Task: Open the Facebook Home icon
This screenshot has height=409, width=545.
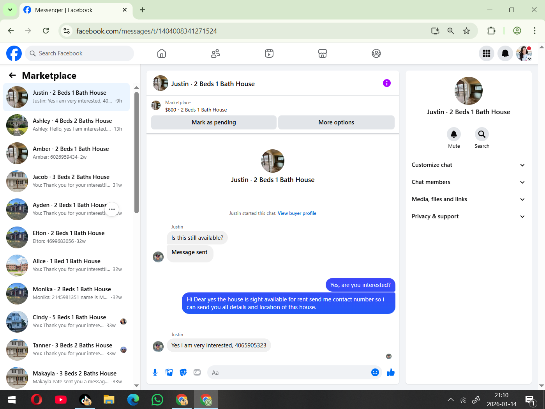Action: (162, 53)
